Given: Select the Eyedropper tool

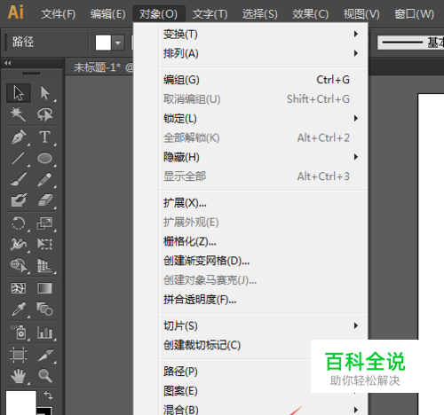Looking at the screenshot, I should pos(19,309).
